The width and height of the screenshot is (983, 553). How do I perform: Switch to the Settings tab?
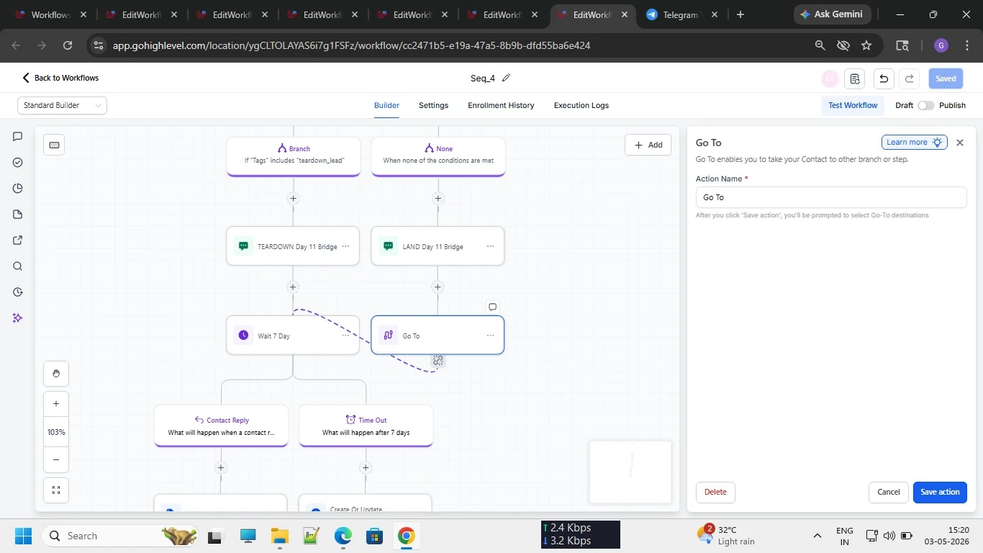(433, 105)
